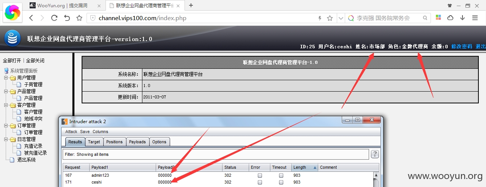486x187 pixels.
Task: Click the cloud sync icon
Action: 450,18
